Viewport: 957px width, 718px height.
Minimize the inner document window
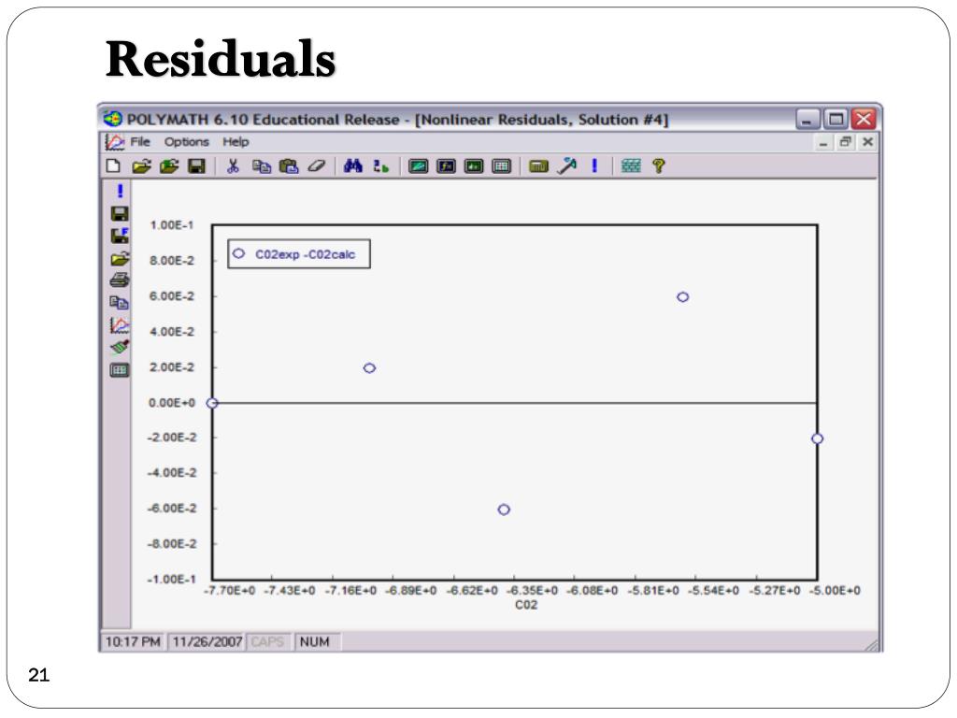pyautogui.click(x=823, y=143)
